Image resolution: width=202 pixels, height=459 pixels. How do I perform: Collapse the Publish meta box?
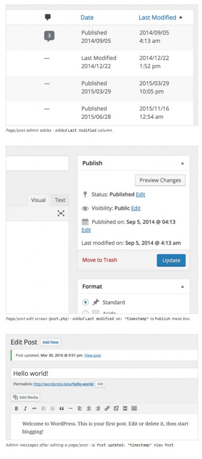click(x=182, y=163)
